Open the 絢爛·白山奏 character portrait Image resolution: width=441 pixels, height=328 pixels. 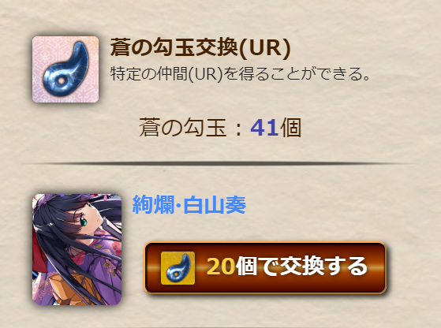pos(77,249)
